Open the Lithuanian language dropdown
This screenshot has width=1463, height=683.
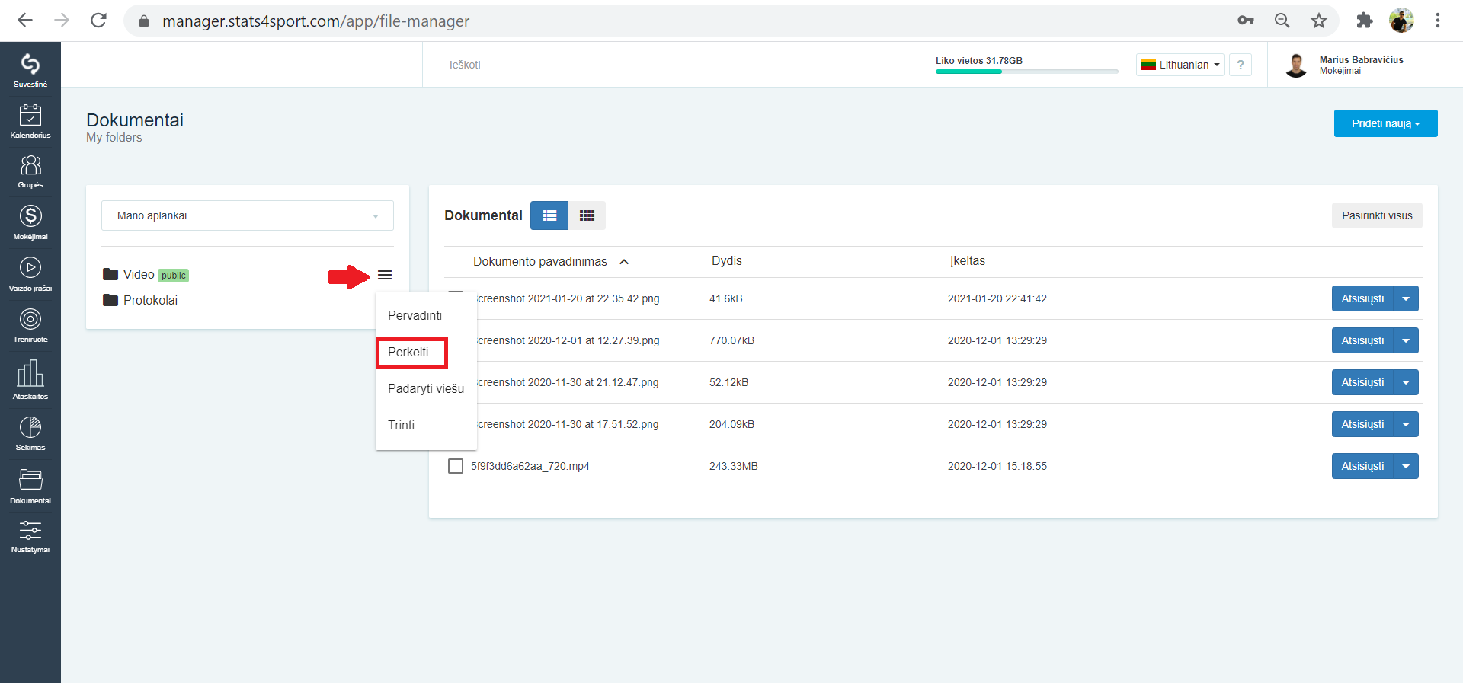pyautogui.click(x=1180, y=65)
